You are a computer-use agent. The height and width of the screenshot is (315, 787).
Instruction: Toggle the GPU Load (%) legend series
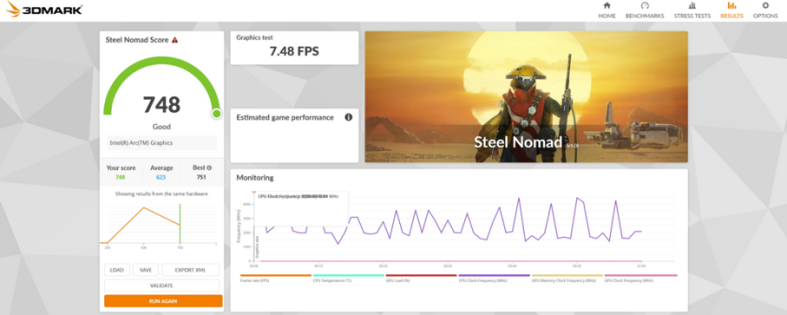click(421, 278)
